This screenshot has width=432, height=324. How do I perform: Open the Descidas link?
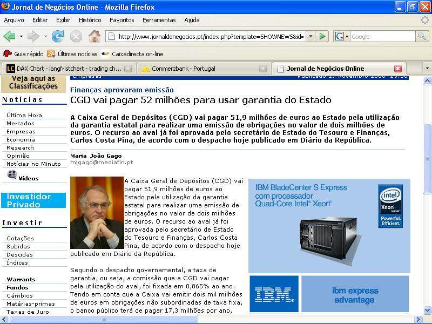[19, 254]
